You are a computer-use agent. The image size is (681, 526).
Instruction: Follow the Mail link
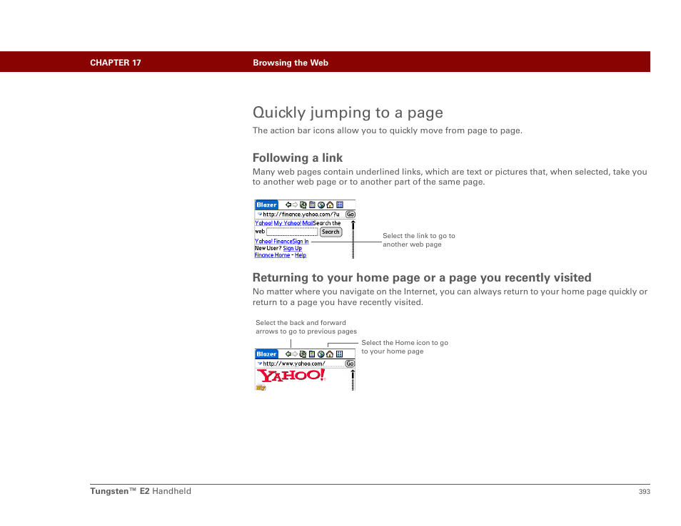(308, 223)
